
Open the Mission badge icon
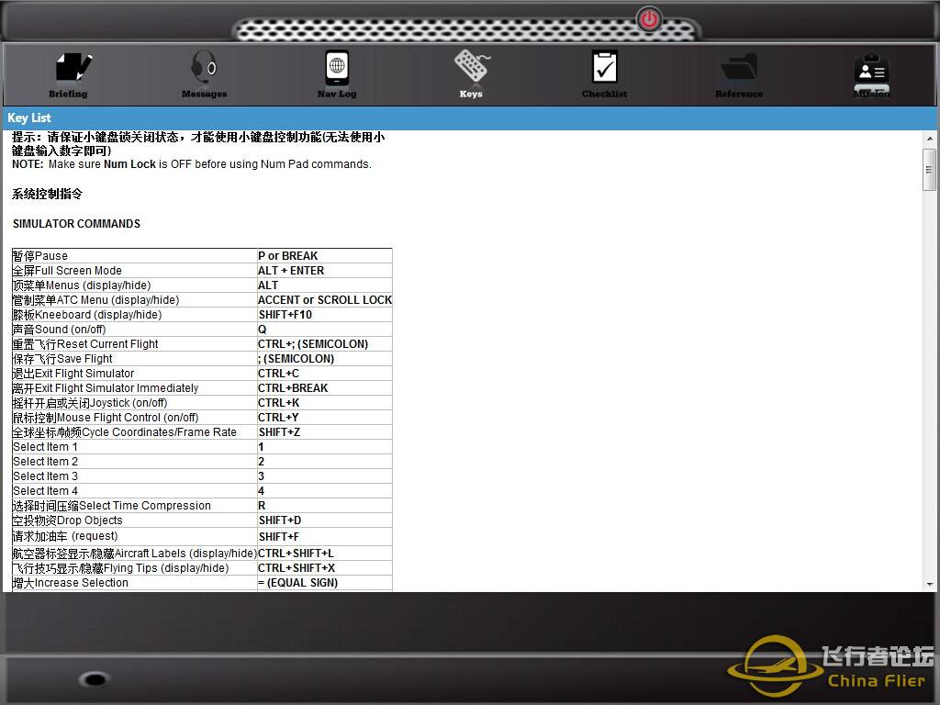tap(872, 74)
